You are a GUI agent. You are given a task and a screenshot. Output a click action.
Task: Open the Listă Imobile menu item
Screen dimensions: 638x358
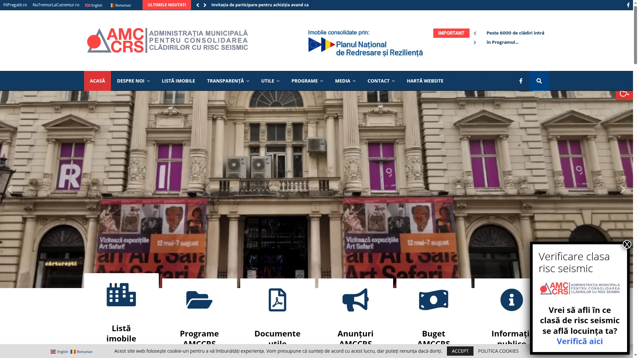178,81
